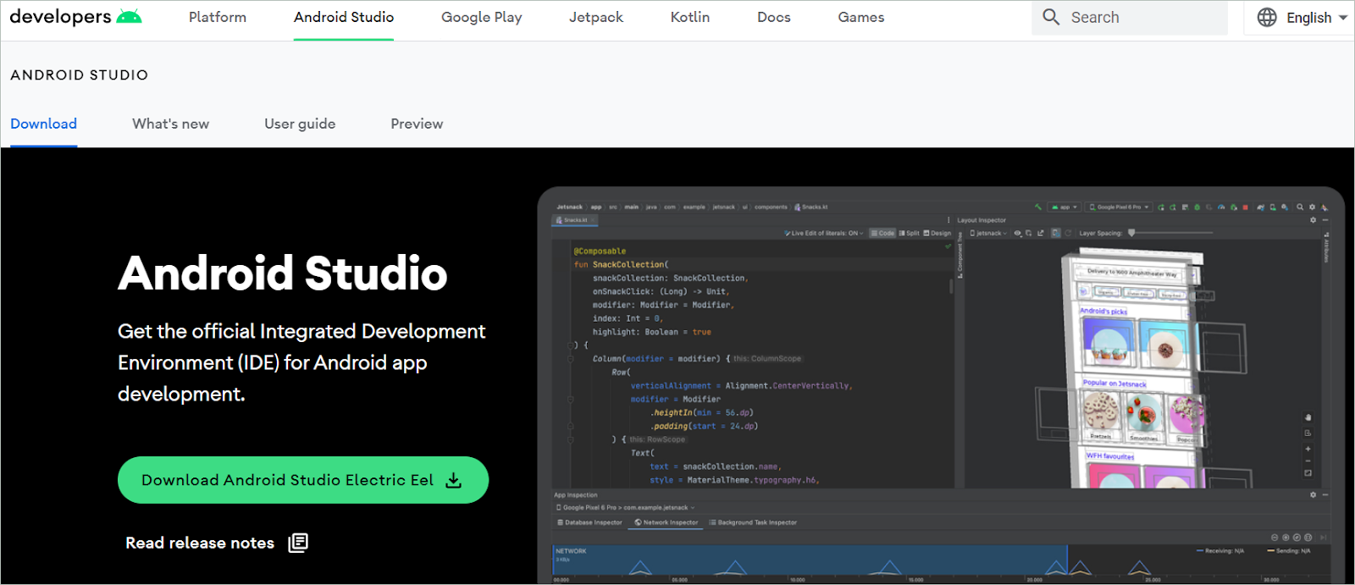Click the globe language icon
Viewport: 1355px width, 585px height.
point(1267,17)
